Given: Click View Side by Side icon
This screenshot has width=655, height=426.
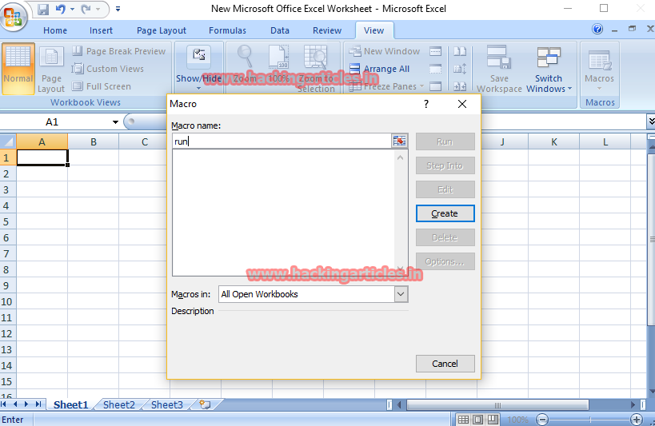Looking at the screenshot, I should click(460, 51).
